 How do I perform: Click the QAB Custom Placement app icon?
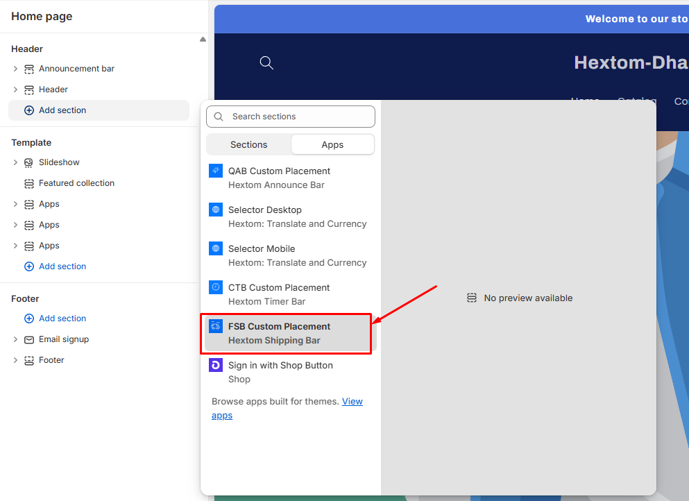tap(216, 171)
